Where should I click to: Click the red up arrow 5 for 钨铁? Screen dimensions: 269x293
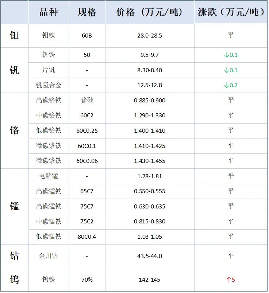pyautogui.click(x=231, y=280)
